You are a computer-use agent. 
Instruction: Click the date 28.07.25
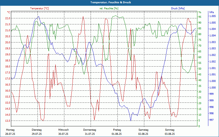[x=10, y=134]
